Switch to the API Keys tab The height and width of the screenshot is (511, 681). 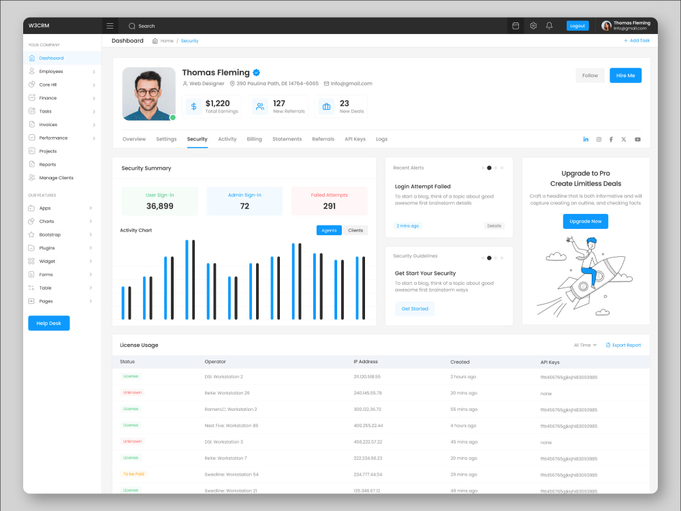point(355,139)
